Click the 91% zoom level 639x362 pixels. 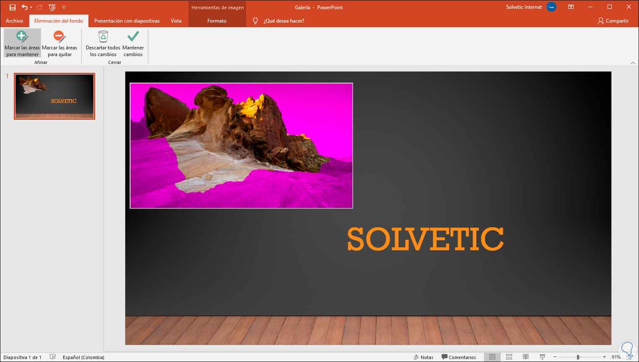click(616, 357)
